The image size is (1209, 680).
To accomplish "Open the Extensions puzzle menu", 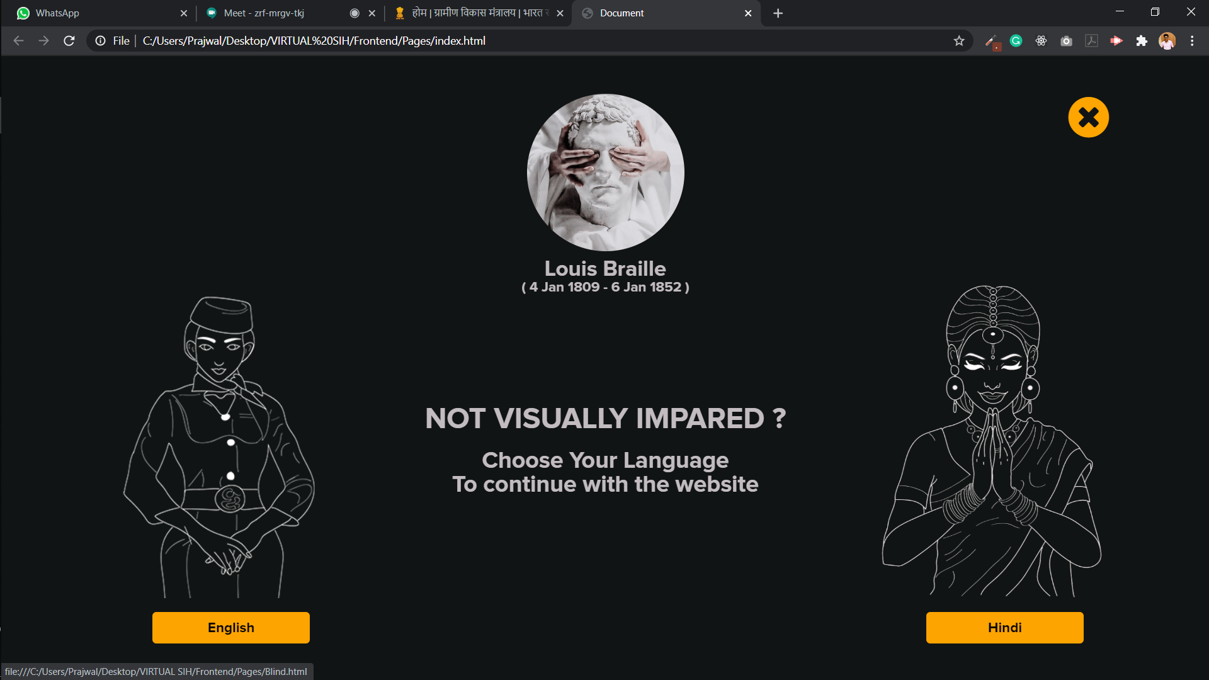I will [x=1142, y=41].
